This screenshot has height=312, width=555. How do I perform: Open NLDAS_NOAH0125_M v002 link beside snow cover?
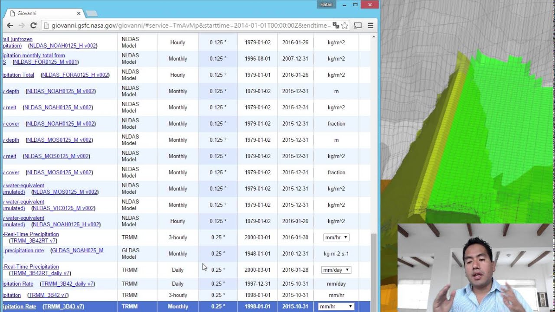60,123
